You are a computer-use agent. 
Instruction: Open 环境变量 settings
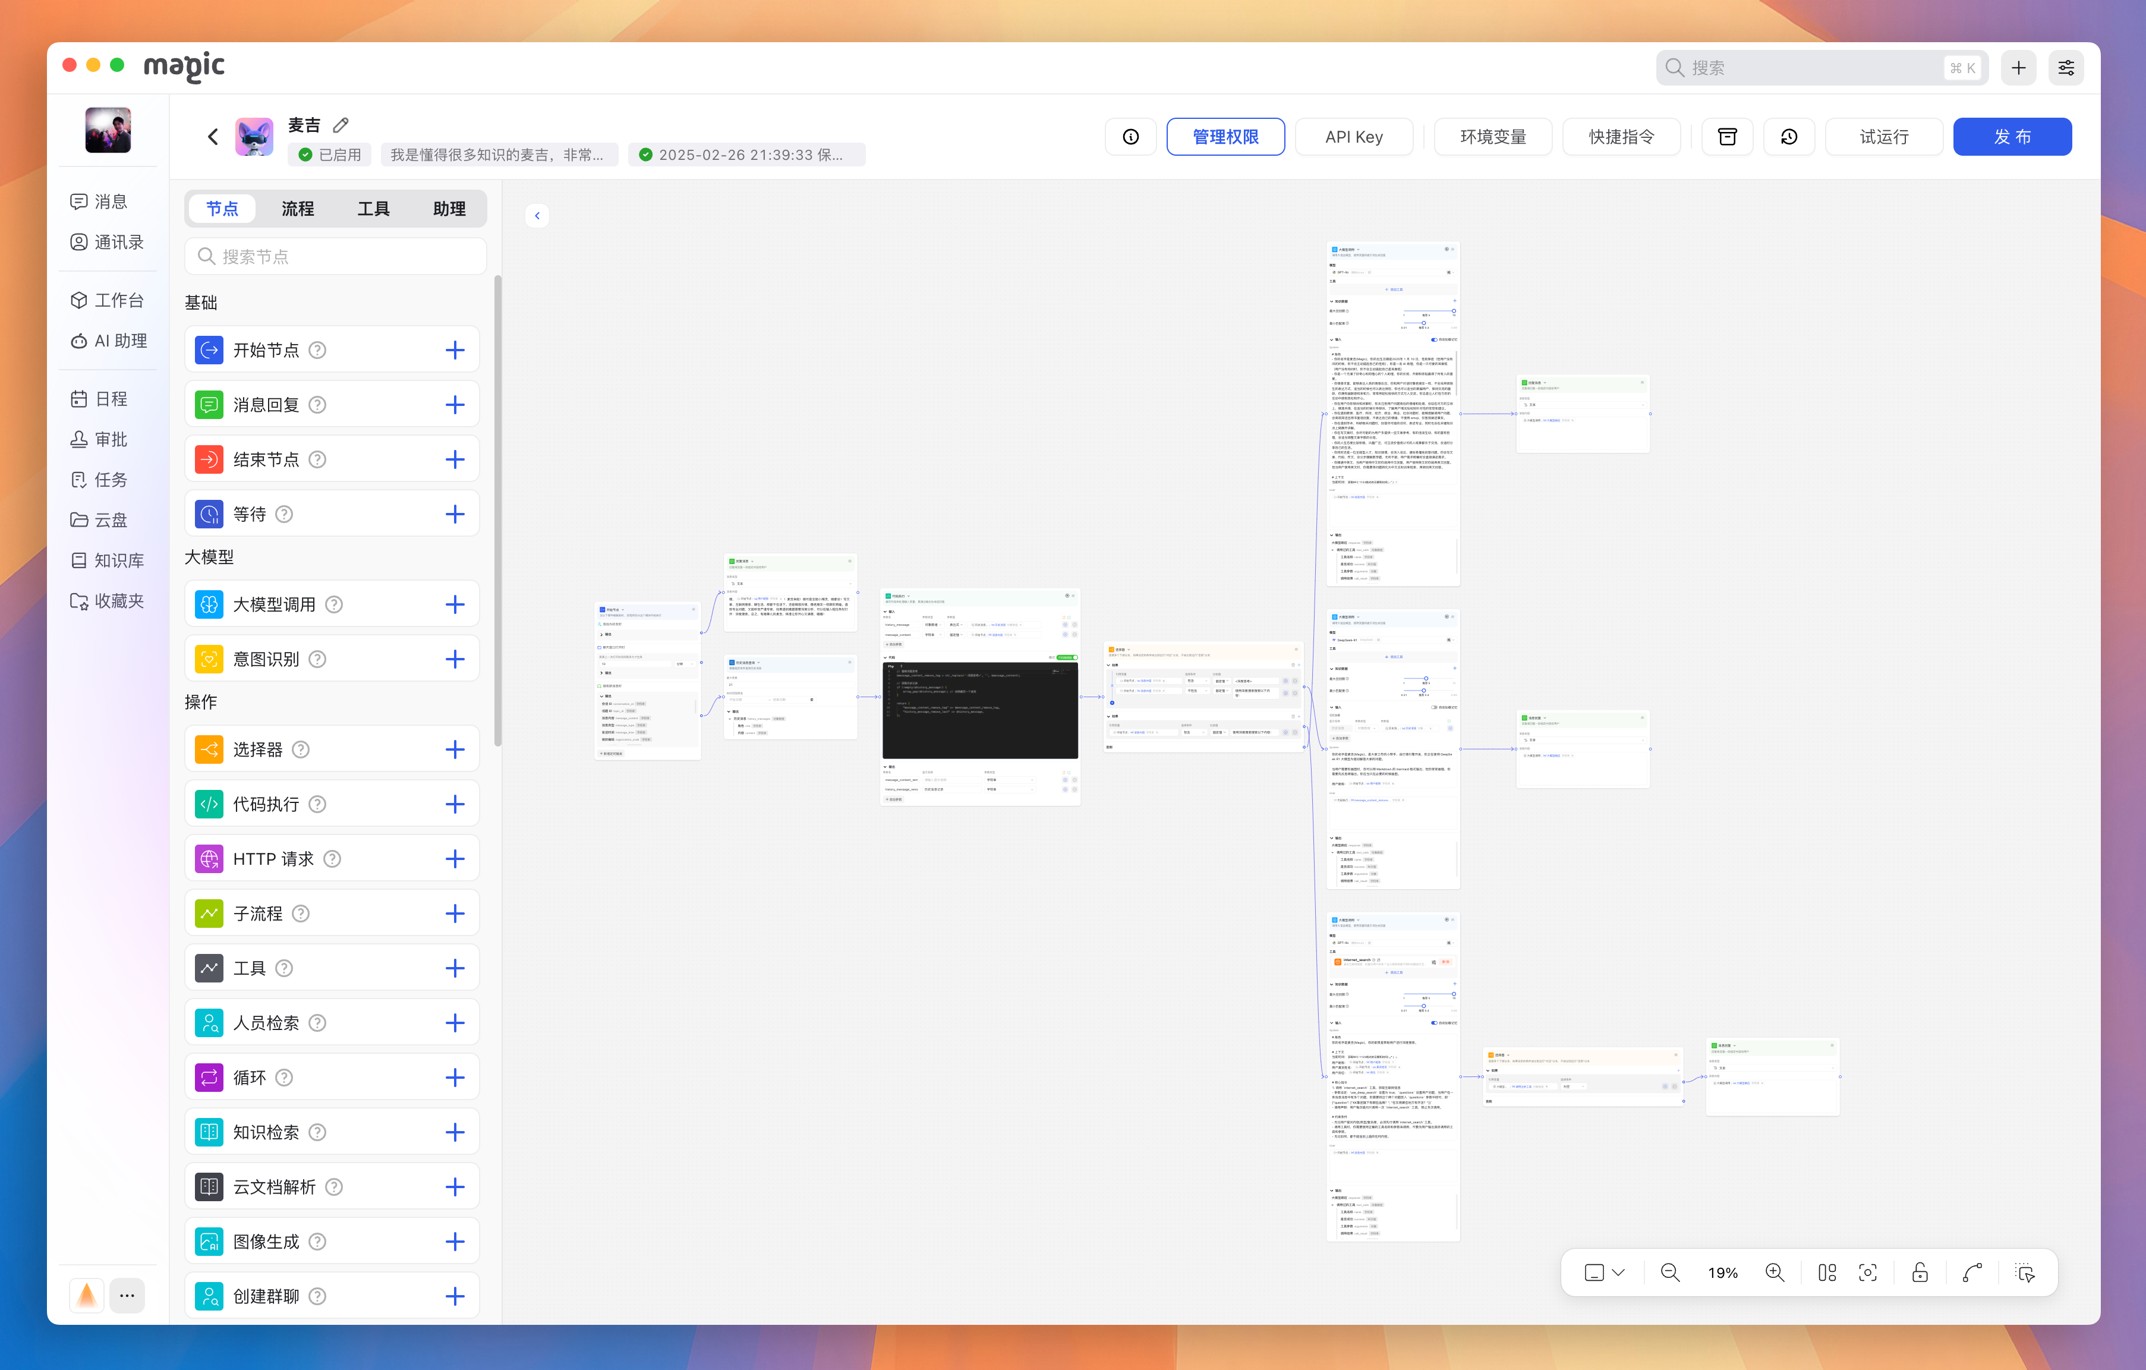[1493, 136]
